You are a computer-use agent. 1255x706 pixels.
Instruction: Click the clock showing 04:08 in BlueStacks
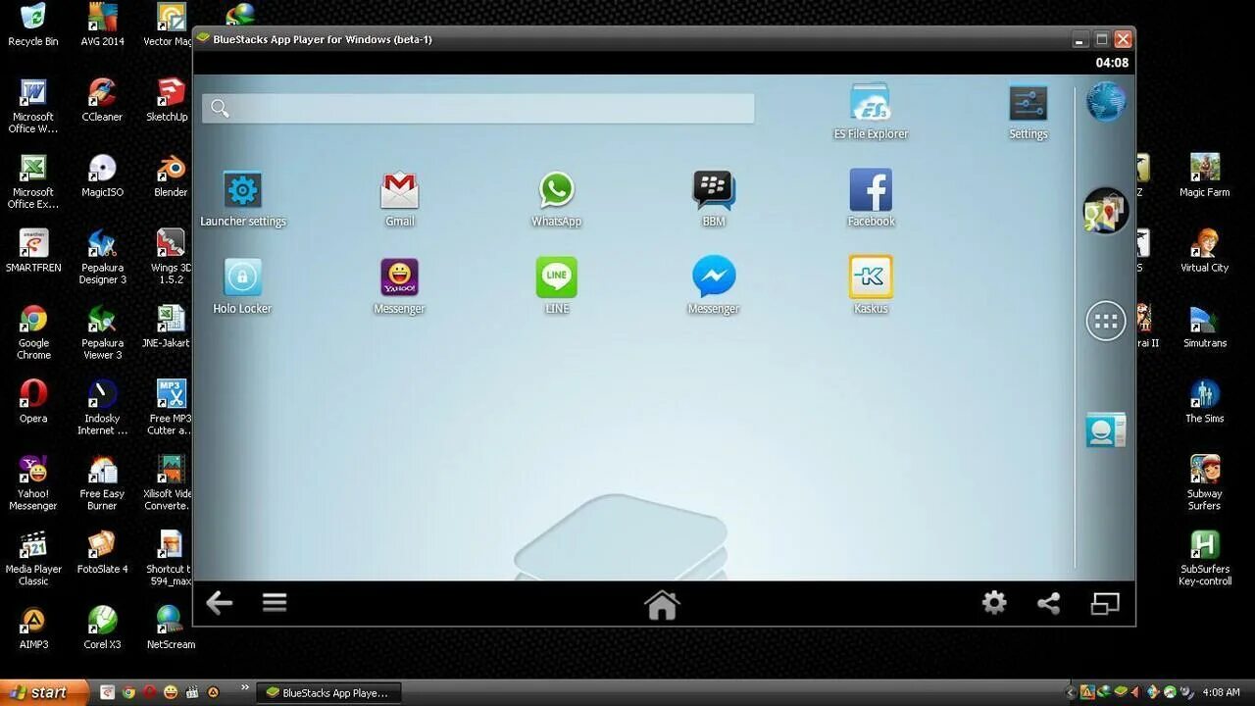pyautogui.click(x=1112, y=63)
